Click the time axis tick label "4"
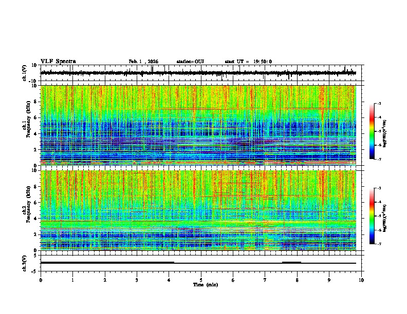407x314 pixels. pyautogui.click(x=169, y=280)
